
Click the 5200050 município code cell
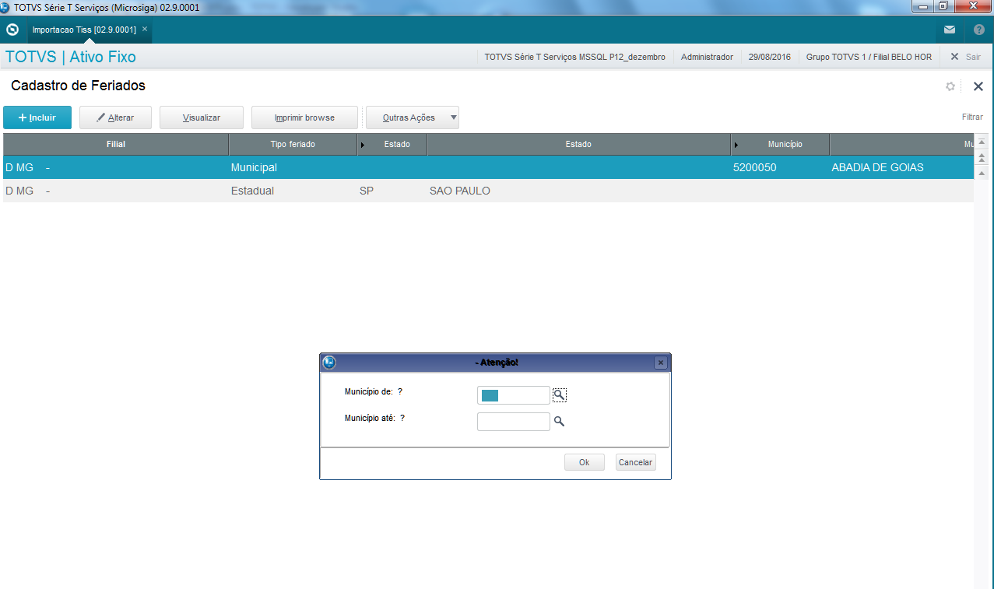tap(755, 167)
